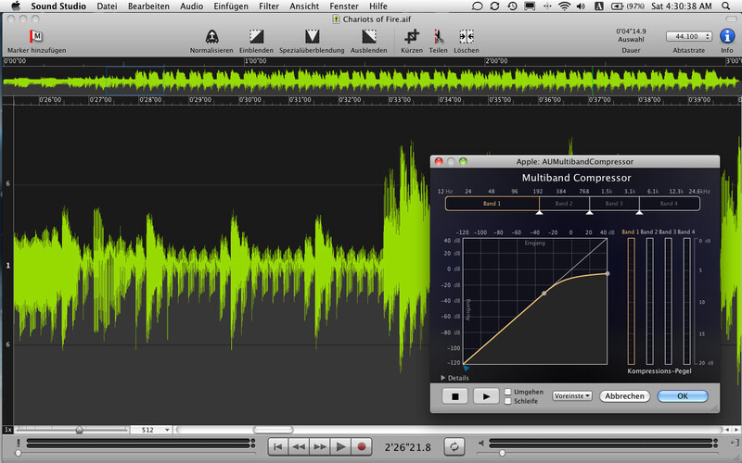Click the Teilen split icon
The image size is (742, 463).
point(438,36)
